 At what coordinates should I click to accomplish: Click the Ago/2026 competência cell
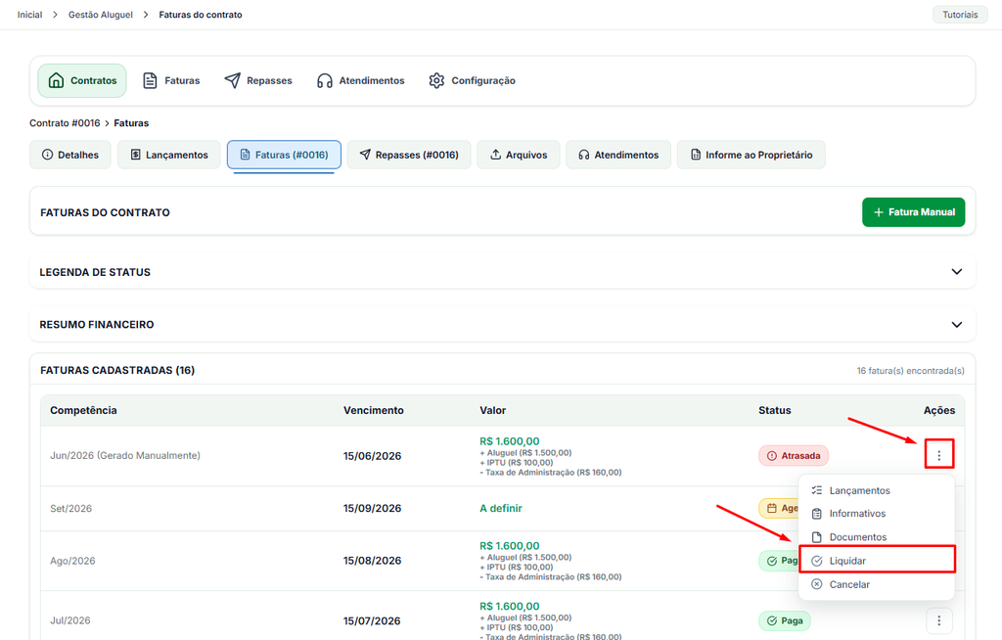[x=72, y=561]
